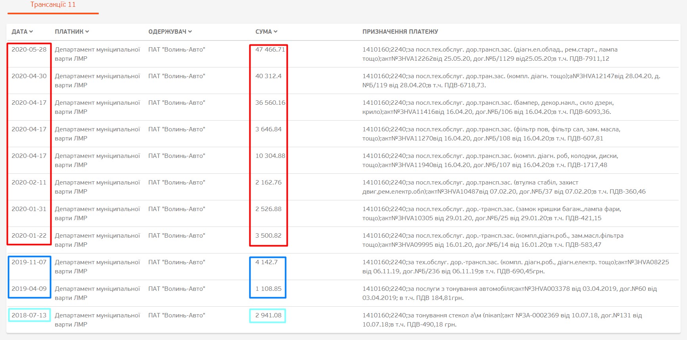The image size is (687, 340).
Task: Click the 2 941.08 amount
Action: (268, 315)
